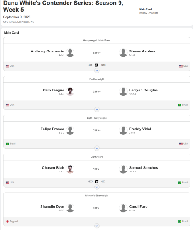Click England flag under Shanelle Dyer
The width and height of the screenshot is (193, 230).
click(7, 222)
